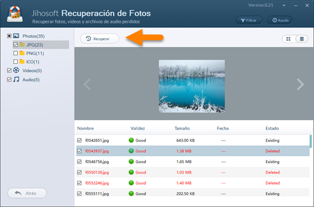Click green status dot of f0550139.jpg

[x=131, y=172]
